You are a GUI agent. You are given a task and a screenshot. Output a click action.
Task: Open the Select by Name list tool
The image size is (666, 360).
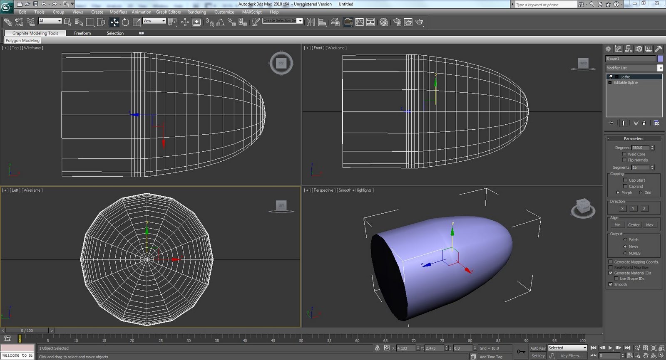[79, 22]
